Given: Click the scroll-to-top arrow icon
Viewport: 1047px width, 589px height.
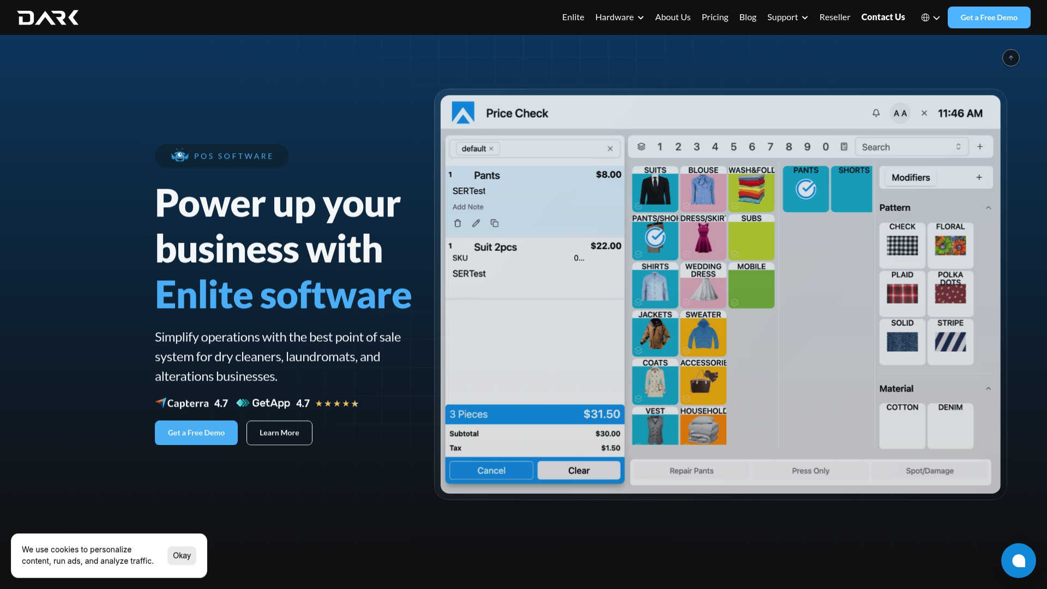Looking at the screenshot, I should tap(1010, 58).
